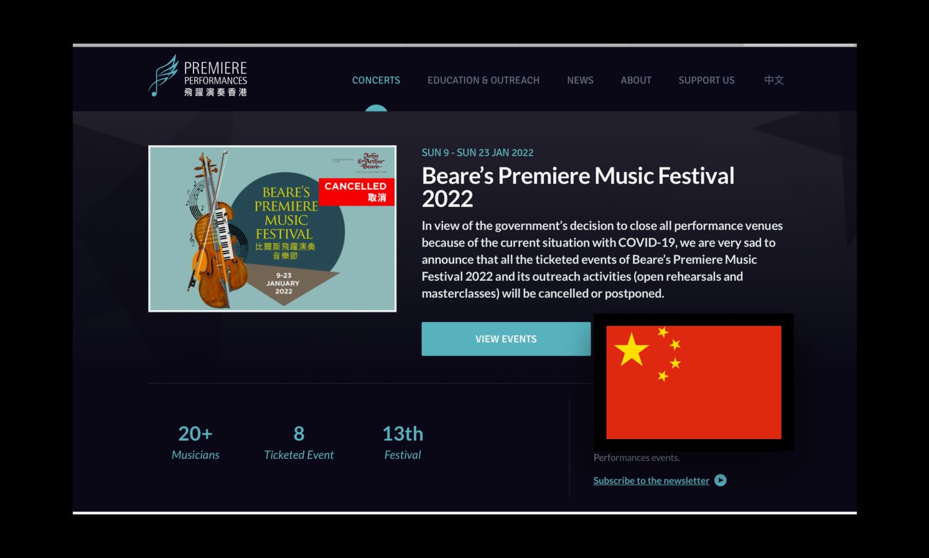Go to the News page
929x558 pixels.
(x=580, y=80)
